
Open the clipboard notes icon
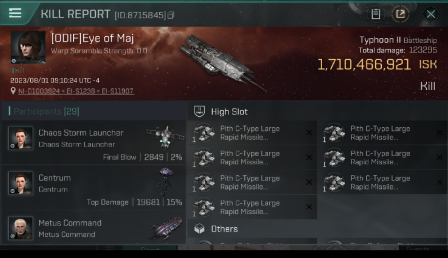[x=376, y=14]
